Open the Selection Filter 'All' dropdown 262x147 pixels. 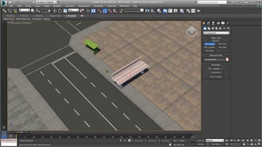click(24, 10)
